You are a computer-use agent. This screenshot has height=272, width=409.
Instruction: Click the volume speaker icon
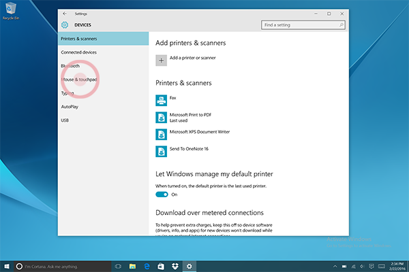pos(362,267)
